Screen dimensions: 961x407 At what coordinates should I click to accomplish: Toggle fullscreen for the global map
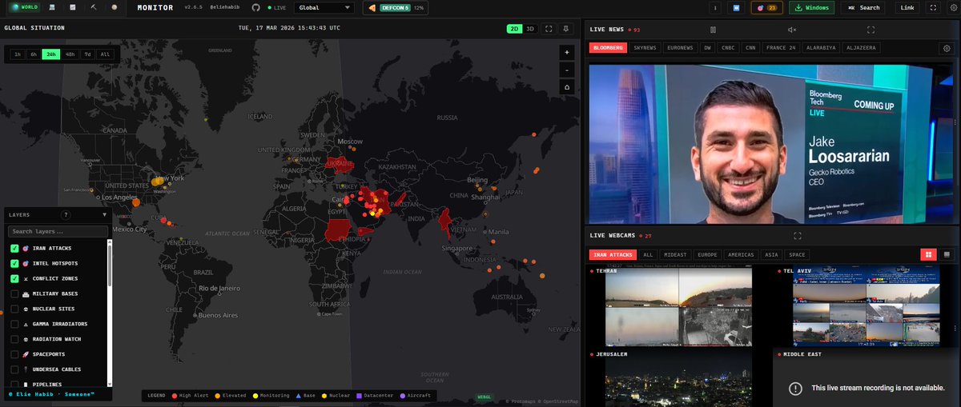pos(549,28)
